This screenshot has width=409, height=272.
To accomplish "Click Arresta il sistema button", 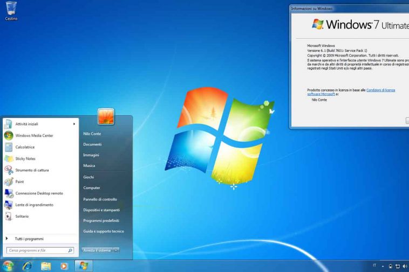I will pyautogui.click(x=97, y=250).
